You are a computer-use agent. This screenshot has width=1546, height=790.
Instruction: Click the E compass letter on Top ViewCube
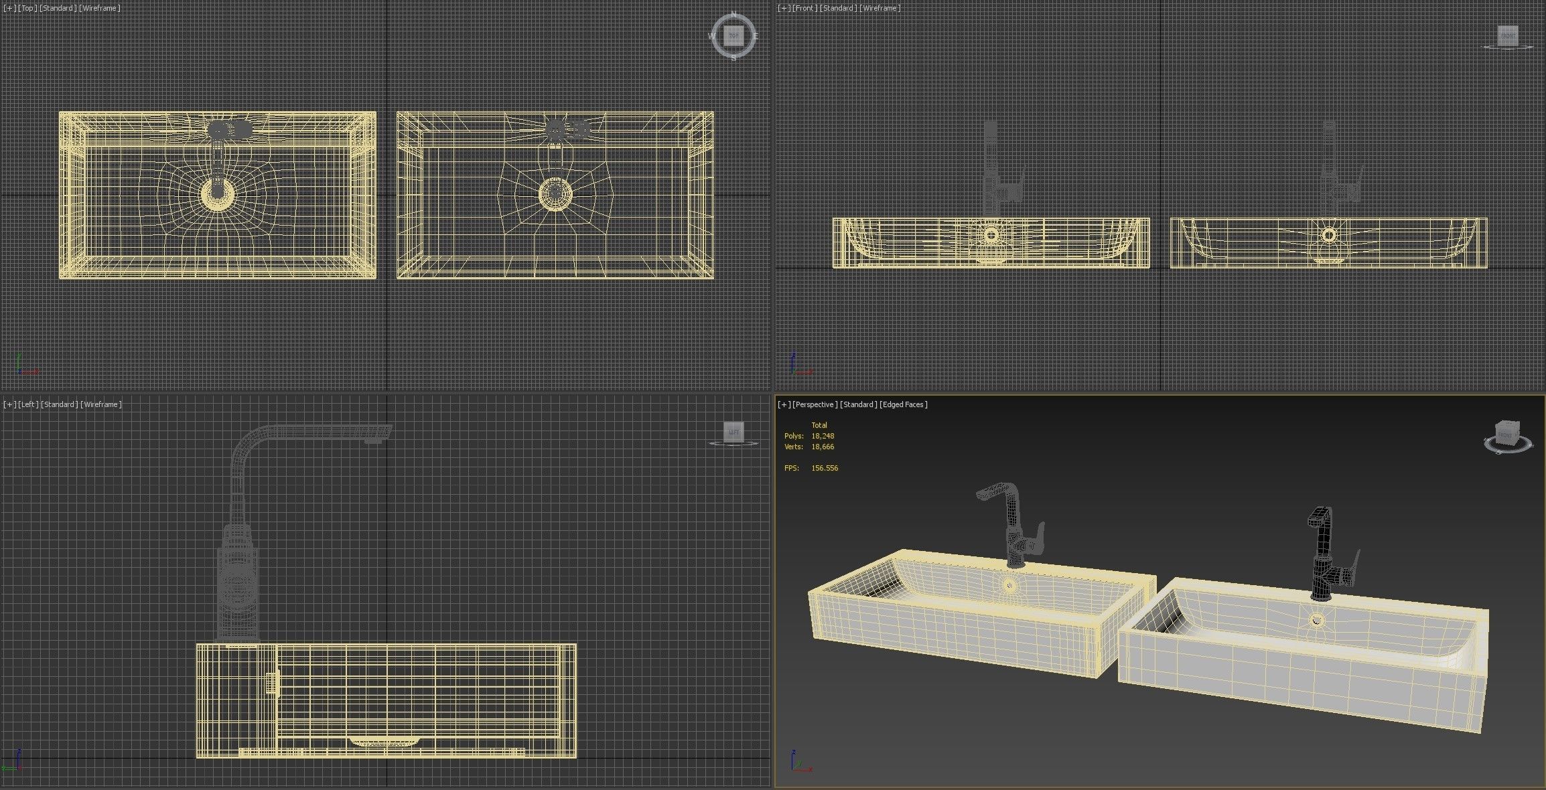(x=756, y=36)
